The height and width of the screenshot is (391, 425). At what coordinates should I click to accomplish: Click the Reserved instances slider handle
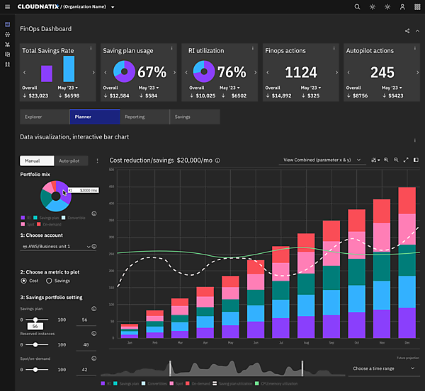pyautogui.click(x=35, y=344)
